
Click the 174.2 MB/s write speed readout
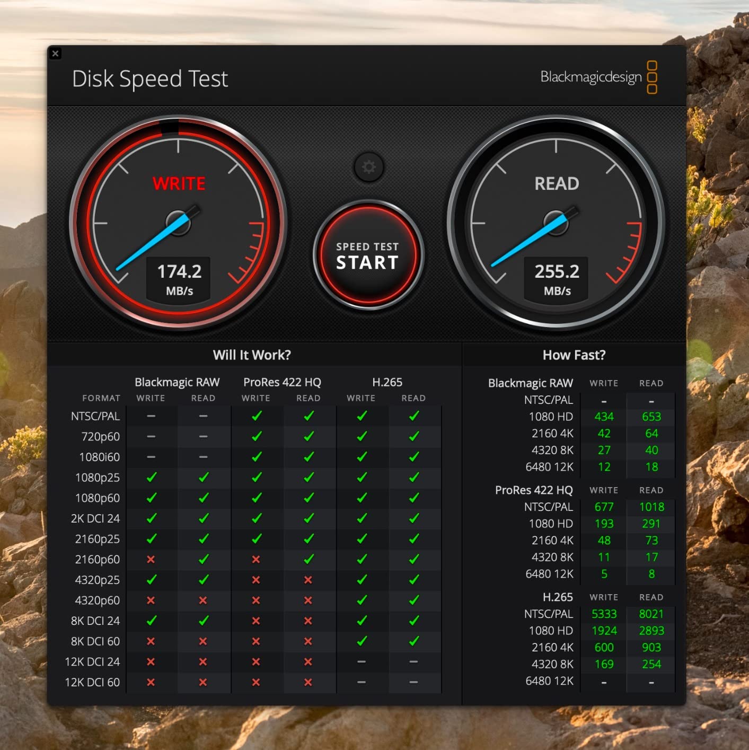179,271
